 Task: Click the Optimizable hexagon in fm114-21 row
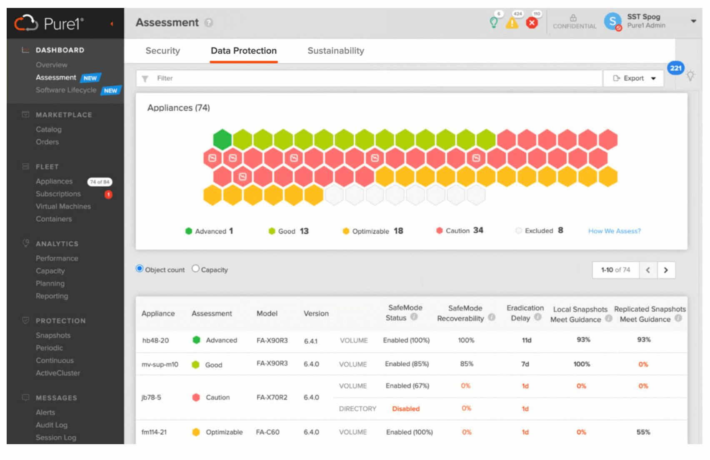tap(196, 432)
